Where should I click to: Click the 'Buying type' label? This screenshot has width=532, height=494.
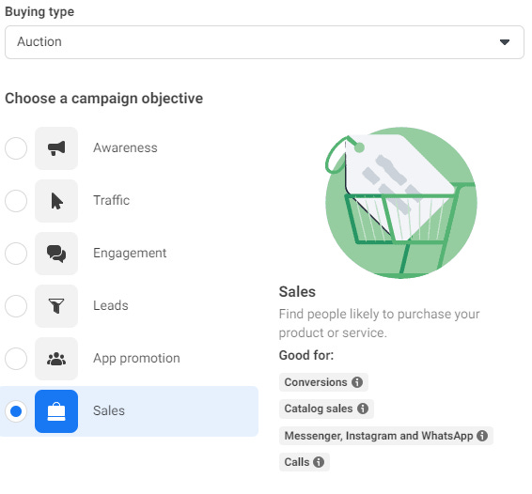click(x=39, y=12)
